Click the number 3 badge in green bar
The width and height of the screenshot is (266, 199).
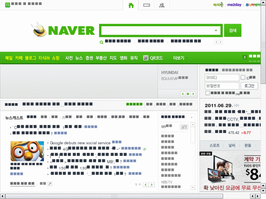pyautogui.click(x=244, y=57)
